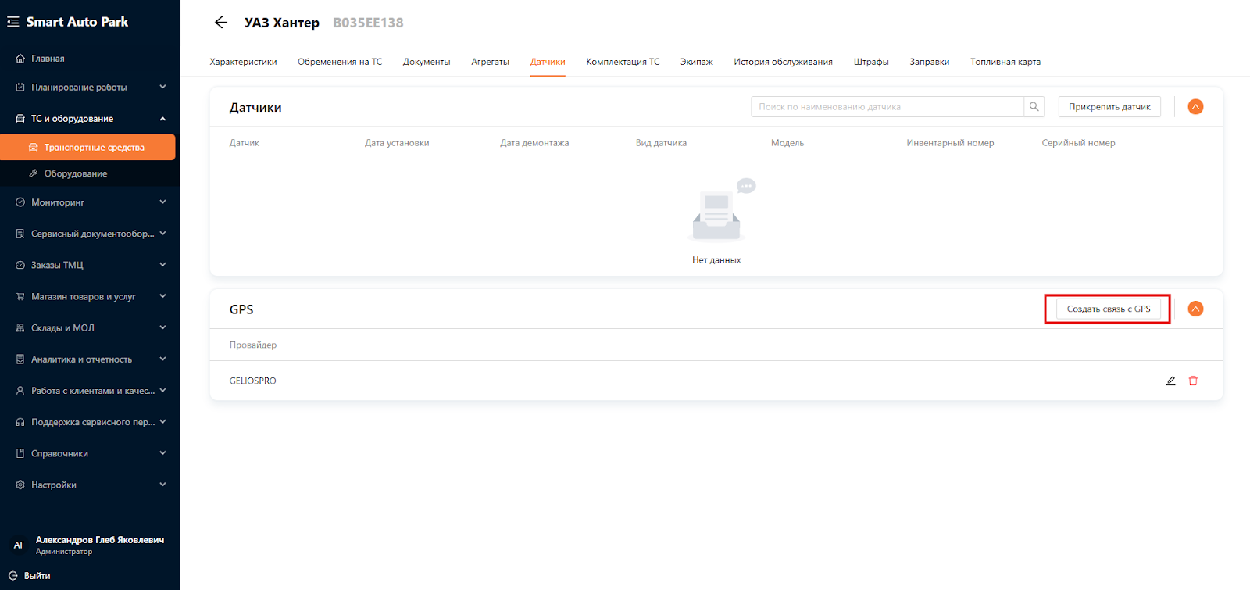Click the hamburger menu icon beside Smart Auto Park
Screen dimensions: 1250x590
click(x=13, y=22)
